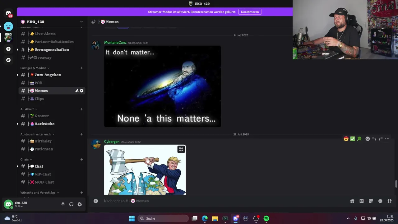Open the Partner-Rabattcodes channel
The image size is (398, 224).
[x=52, y=42]
